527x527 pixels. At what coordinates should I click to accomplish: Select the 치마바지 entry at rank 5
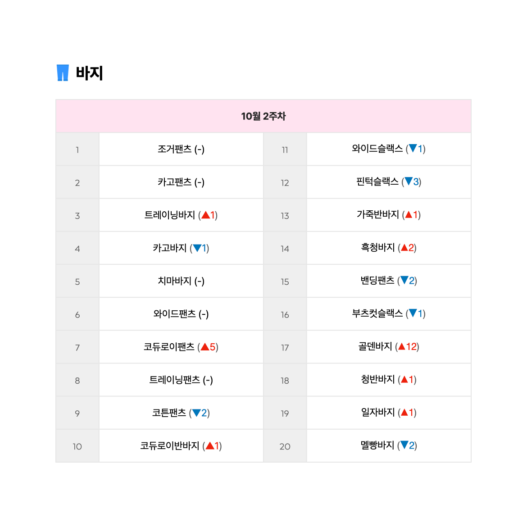coord(181,281)
